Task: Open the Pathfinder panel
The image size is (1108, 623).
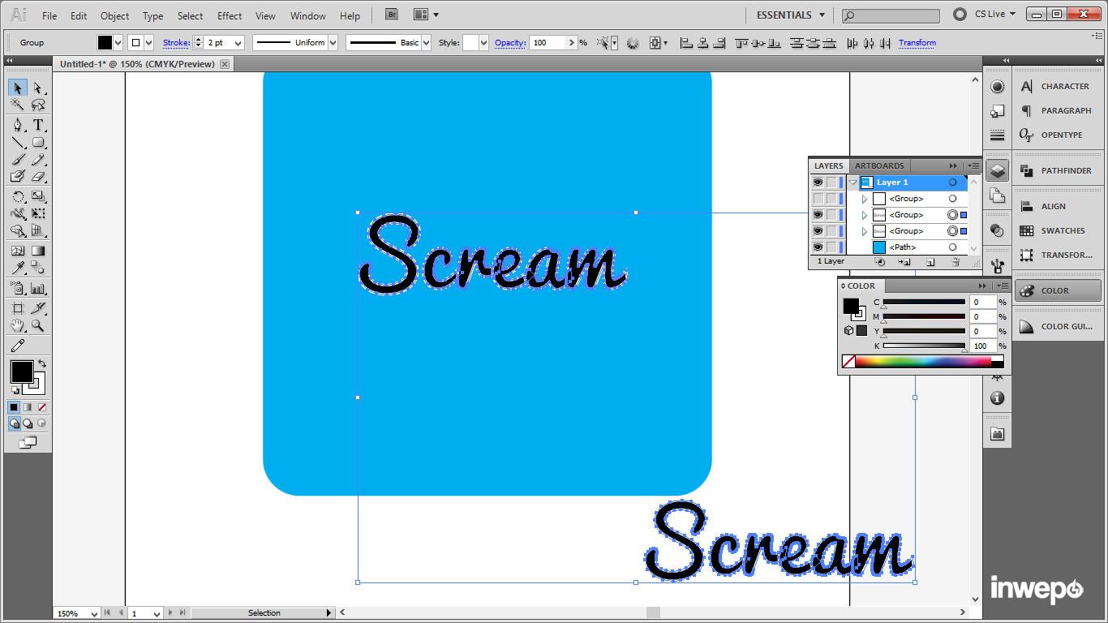Action: 1058,171
